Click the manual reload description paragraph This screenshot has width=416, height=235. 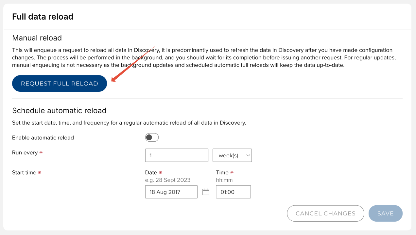(x=202, y=58)
